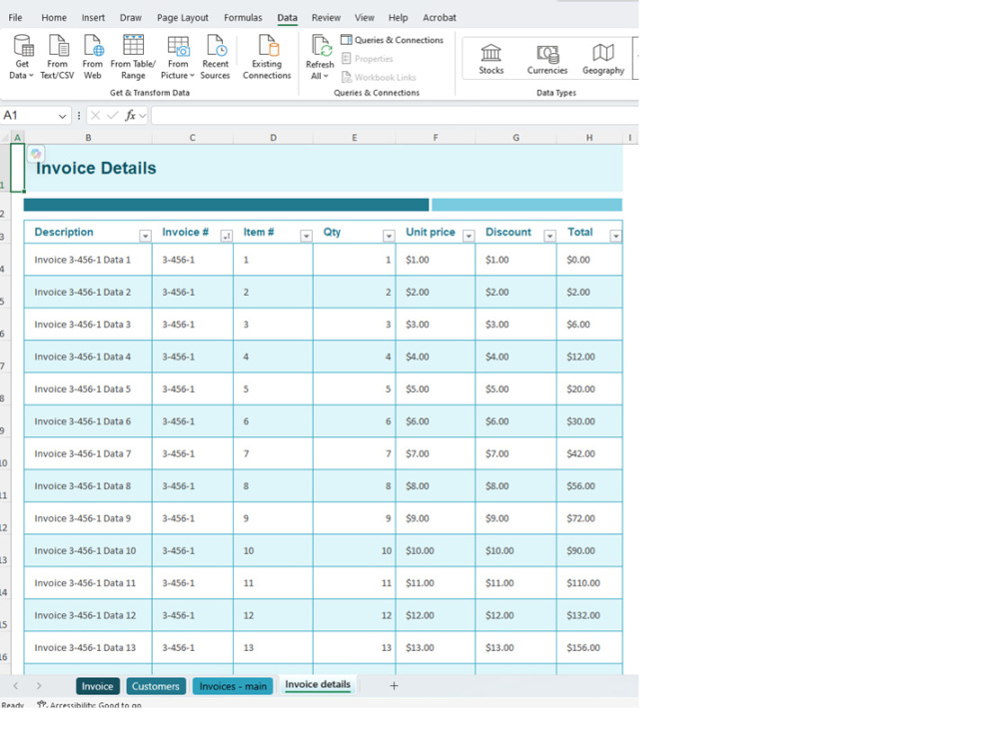
Task: Select the Invoice details sheet tab
Action: 318,685
